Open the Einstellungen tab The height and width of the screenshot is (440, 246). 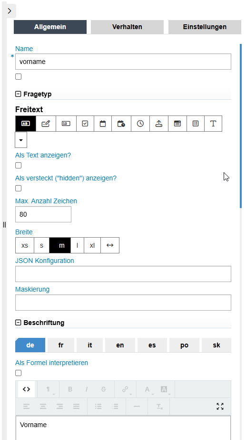click(205, 27)
